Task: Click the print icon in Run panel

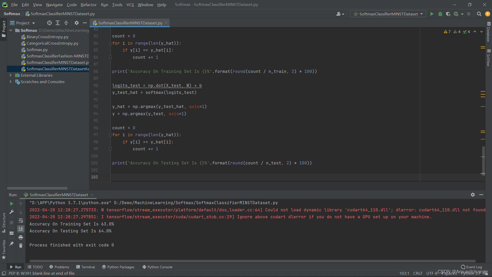Action: tap(21, 237)
